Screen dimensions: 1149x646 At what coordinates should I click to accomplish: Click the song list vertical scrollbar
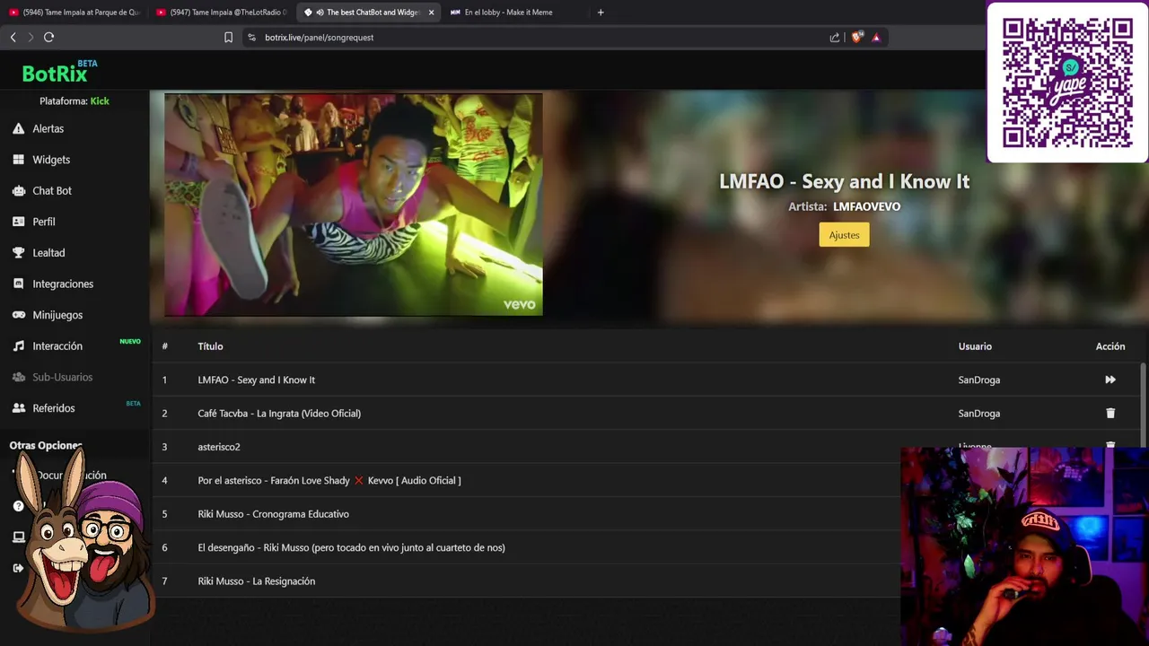[1143, 404]
